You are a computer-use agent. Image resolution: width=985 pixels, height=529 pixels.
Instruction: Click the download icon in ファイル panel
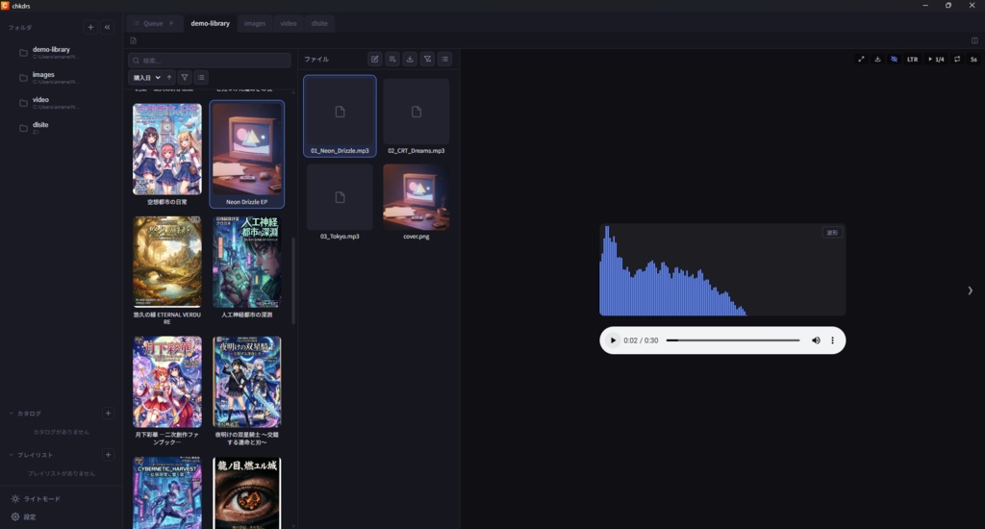pos(410,59)
